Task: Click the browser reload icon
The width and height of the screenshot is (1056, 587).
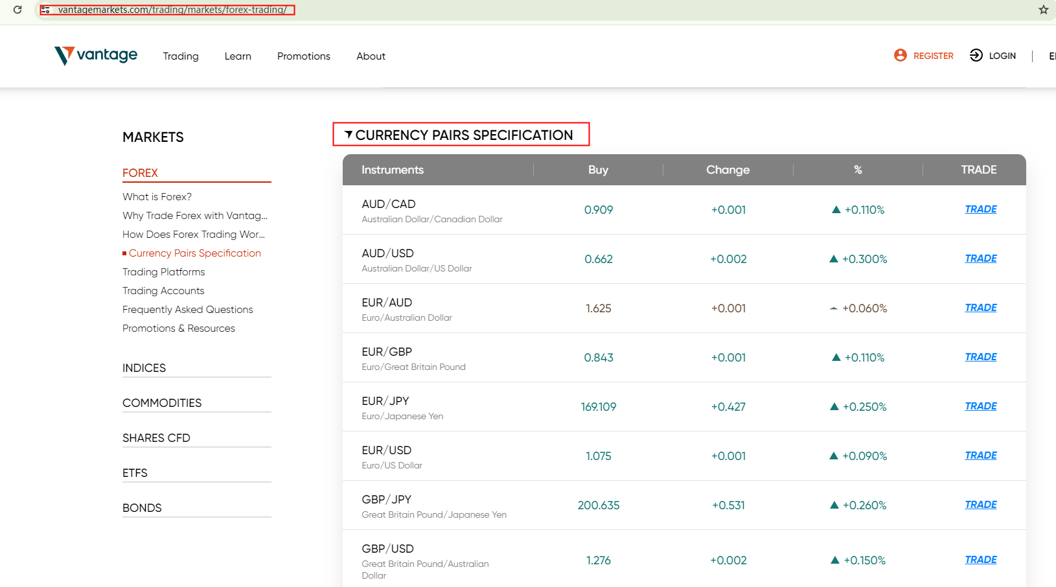Action: point(17,10)
